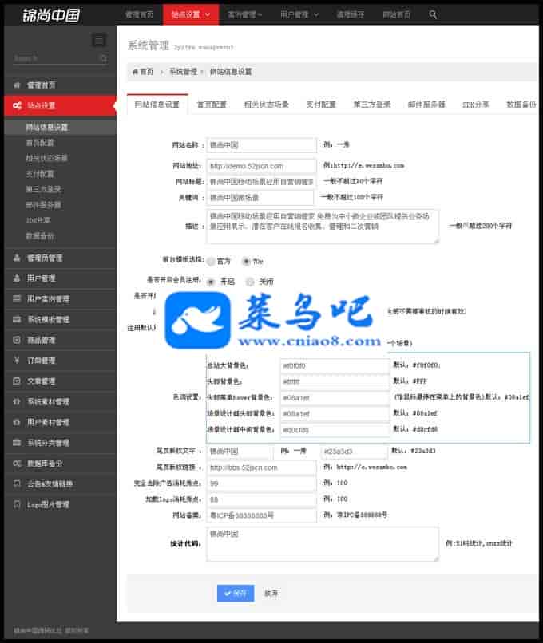This screenshot has height=643, width=543.
Task: Click the 首页 home breadcrumb icon
Action: (135, 72)
